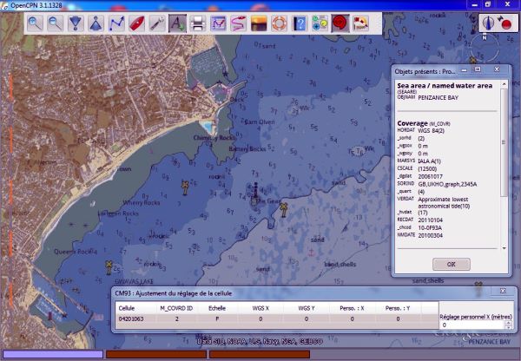521x361 pixels.
Task: Click the scroll-up arrow in the object properties panel
Action: tap(504, 84)
